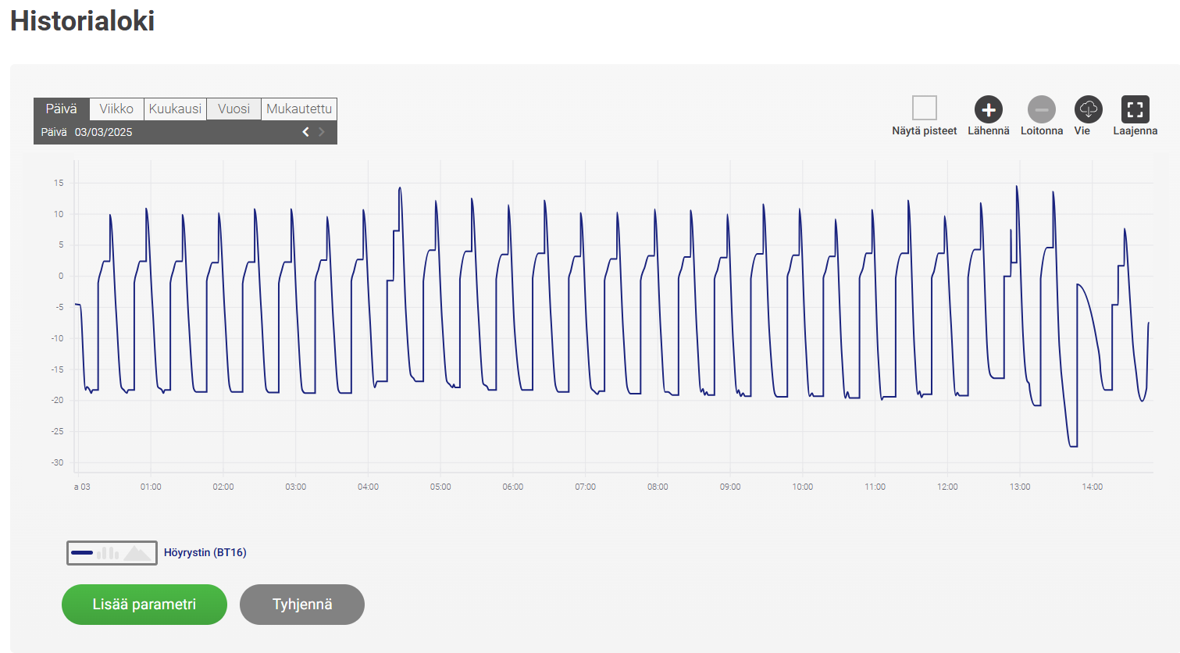Image resolution: width=1180 pixels, height=653 pixels.
Task: Open the Mukautettu custom range tab
Action: click(x=299, y=109)
